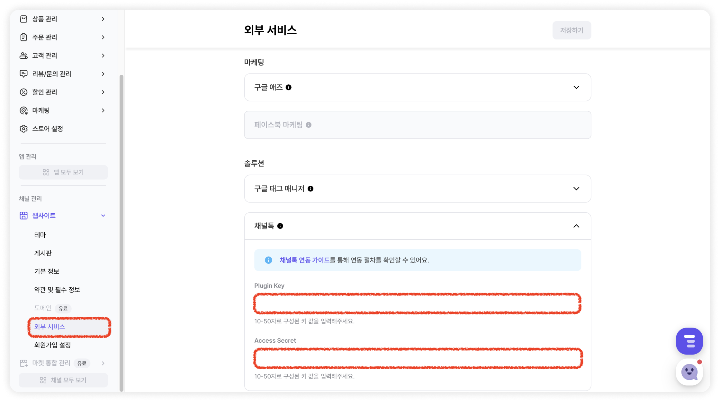Click the 페이스북 마케팅 info icon
This screenshot has height=402, width=720.
(x=308, y=125)
